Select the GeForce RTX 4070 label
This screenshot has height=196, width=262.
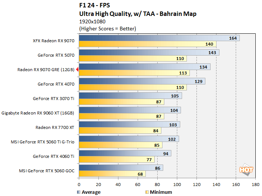[x=56, y=84]
